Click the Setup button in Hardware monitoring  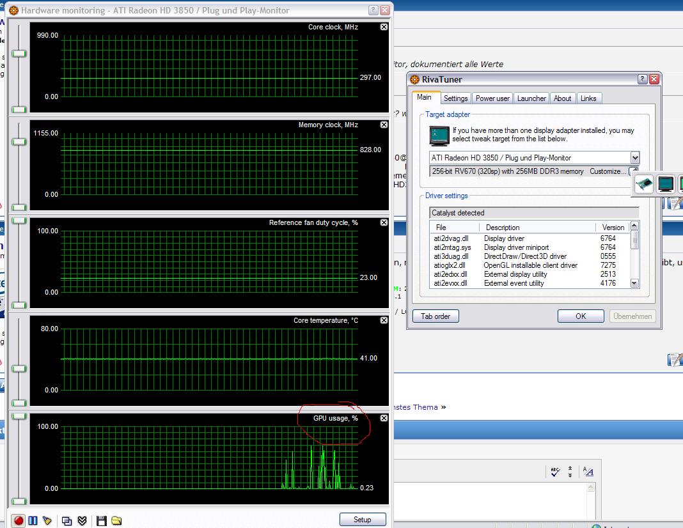pyautogui.click(x=363, y=519)
